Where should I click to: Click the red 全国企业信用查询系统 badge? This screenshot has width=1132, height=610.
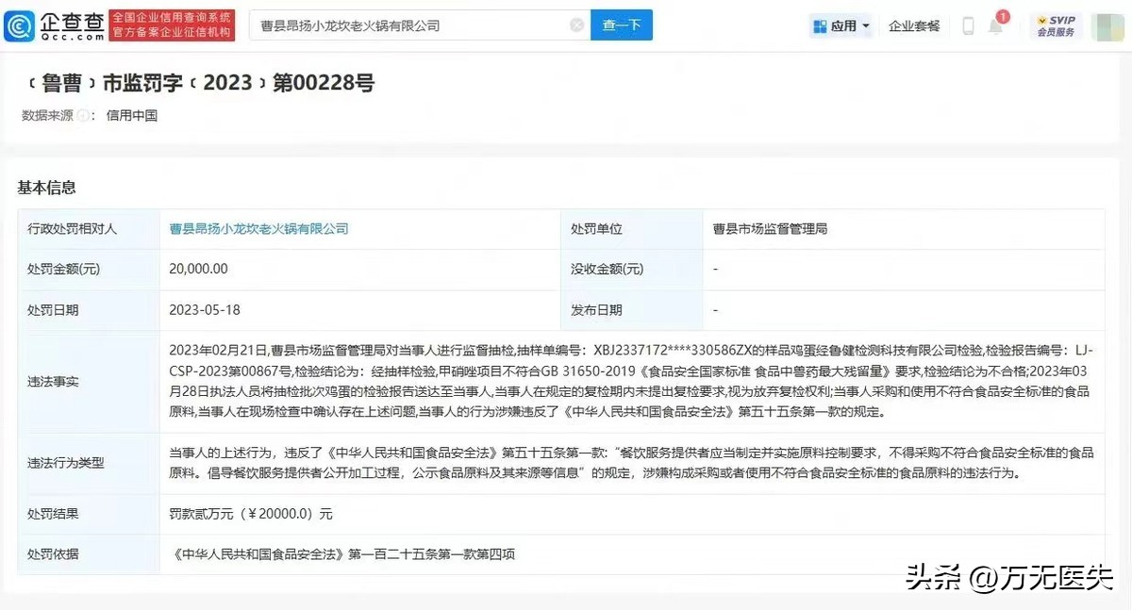pos(172,25)
